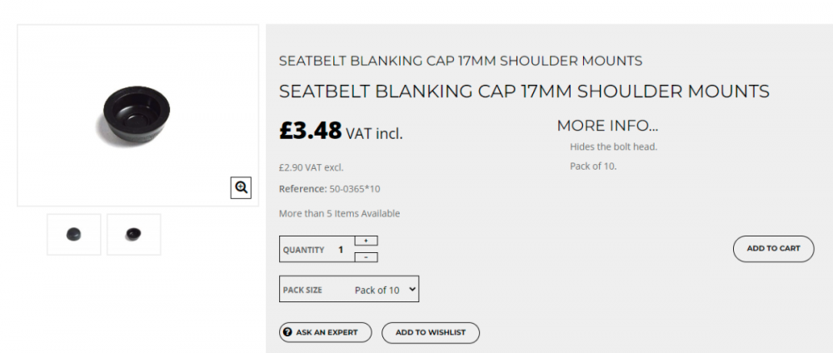Viewport: 833px width, 353px height.
Task: Click the quantity value field
Action: click(x=341, y=250)
